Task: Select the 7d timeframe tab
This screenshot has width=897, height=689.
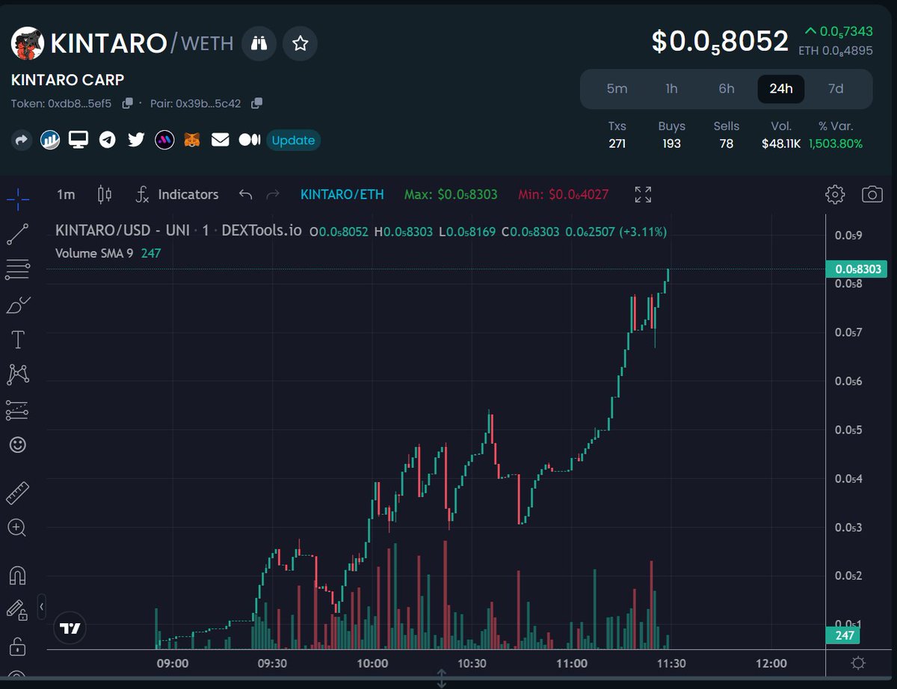Action: pos(836,89)
